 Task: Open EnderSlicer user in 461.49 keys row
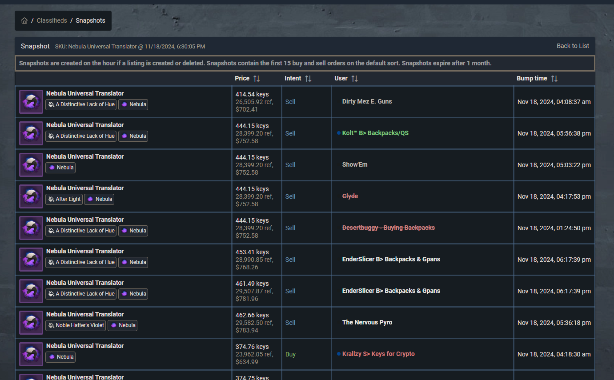[391, 291]
